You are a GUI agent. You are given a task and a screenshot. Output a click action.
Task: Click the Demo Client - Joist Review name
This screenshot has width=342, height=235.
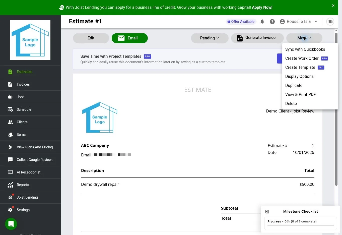click(x=290, y=111)
